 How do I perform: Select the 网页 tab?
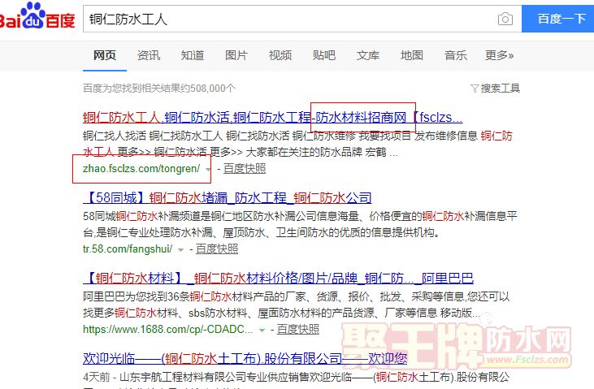coord(105,55)
